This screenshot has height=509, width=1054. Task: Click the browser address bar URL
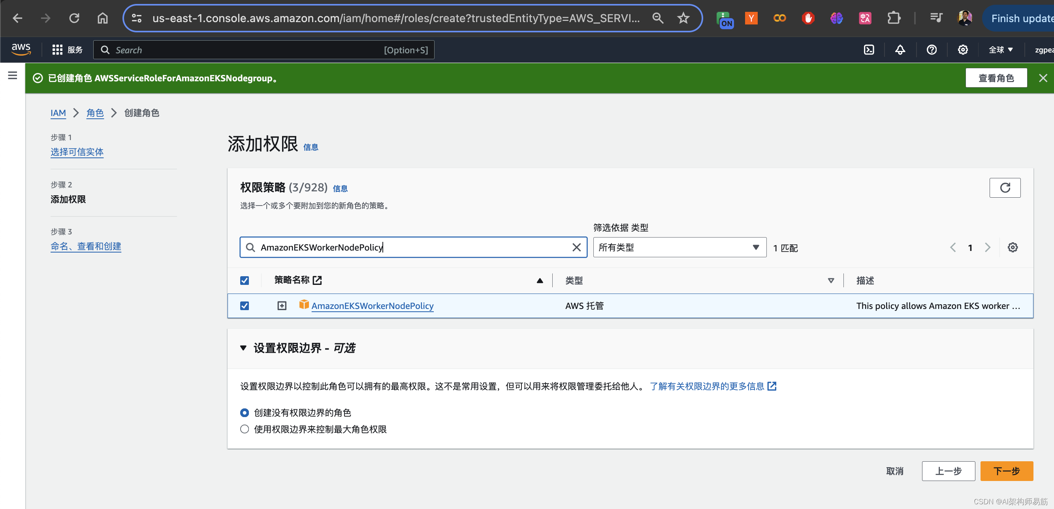click(396, 18)
